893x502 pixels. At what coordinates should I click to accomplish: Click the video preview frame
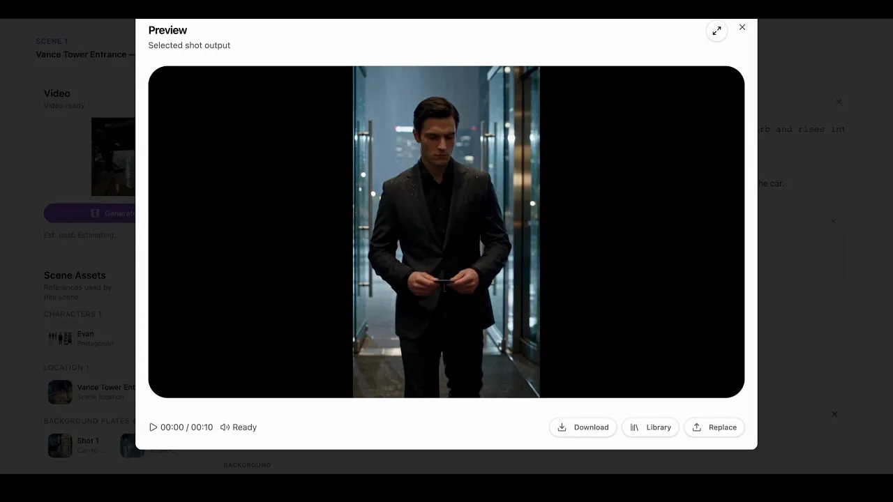click(x=446, y=232)
